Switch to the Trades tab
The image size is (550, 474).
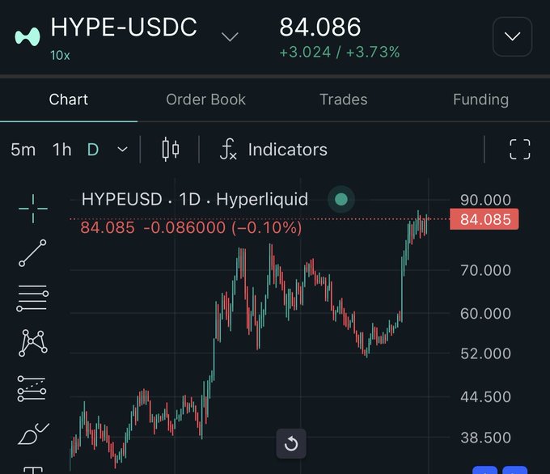(344, 99)
